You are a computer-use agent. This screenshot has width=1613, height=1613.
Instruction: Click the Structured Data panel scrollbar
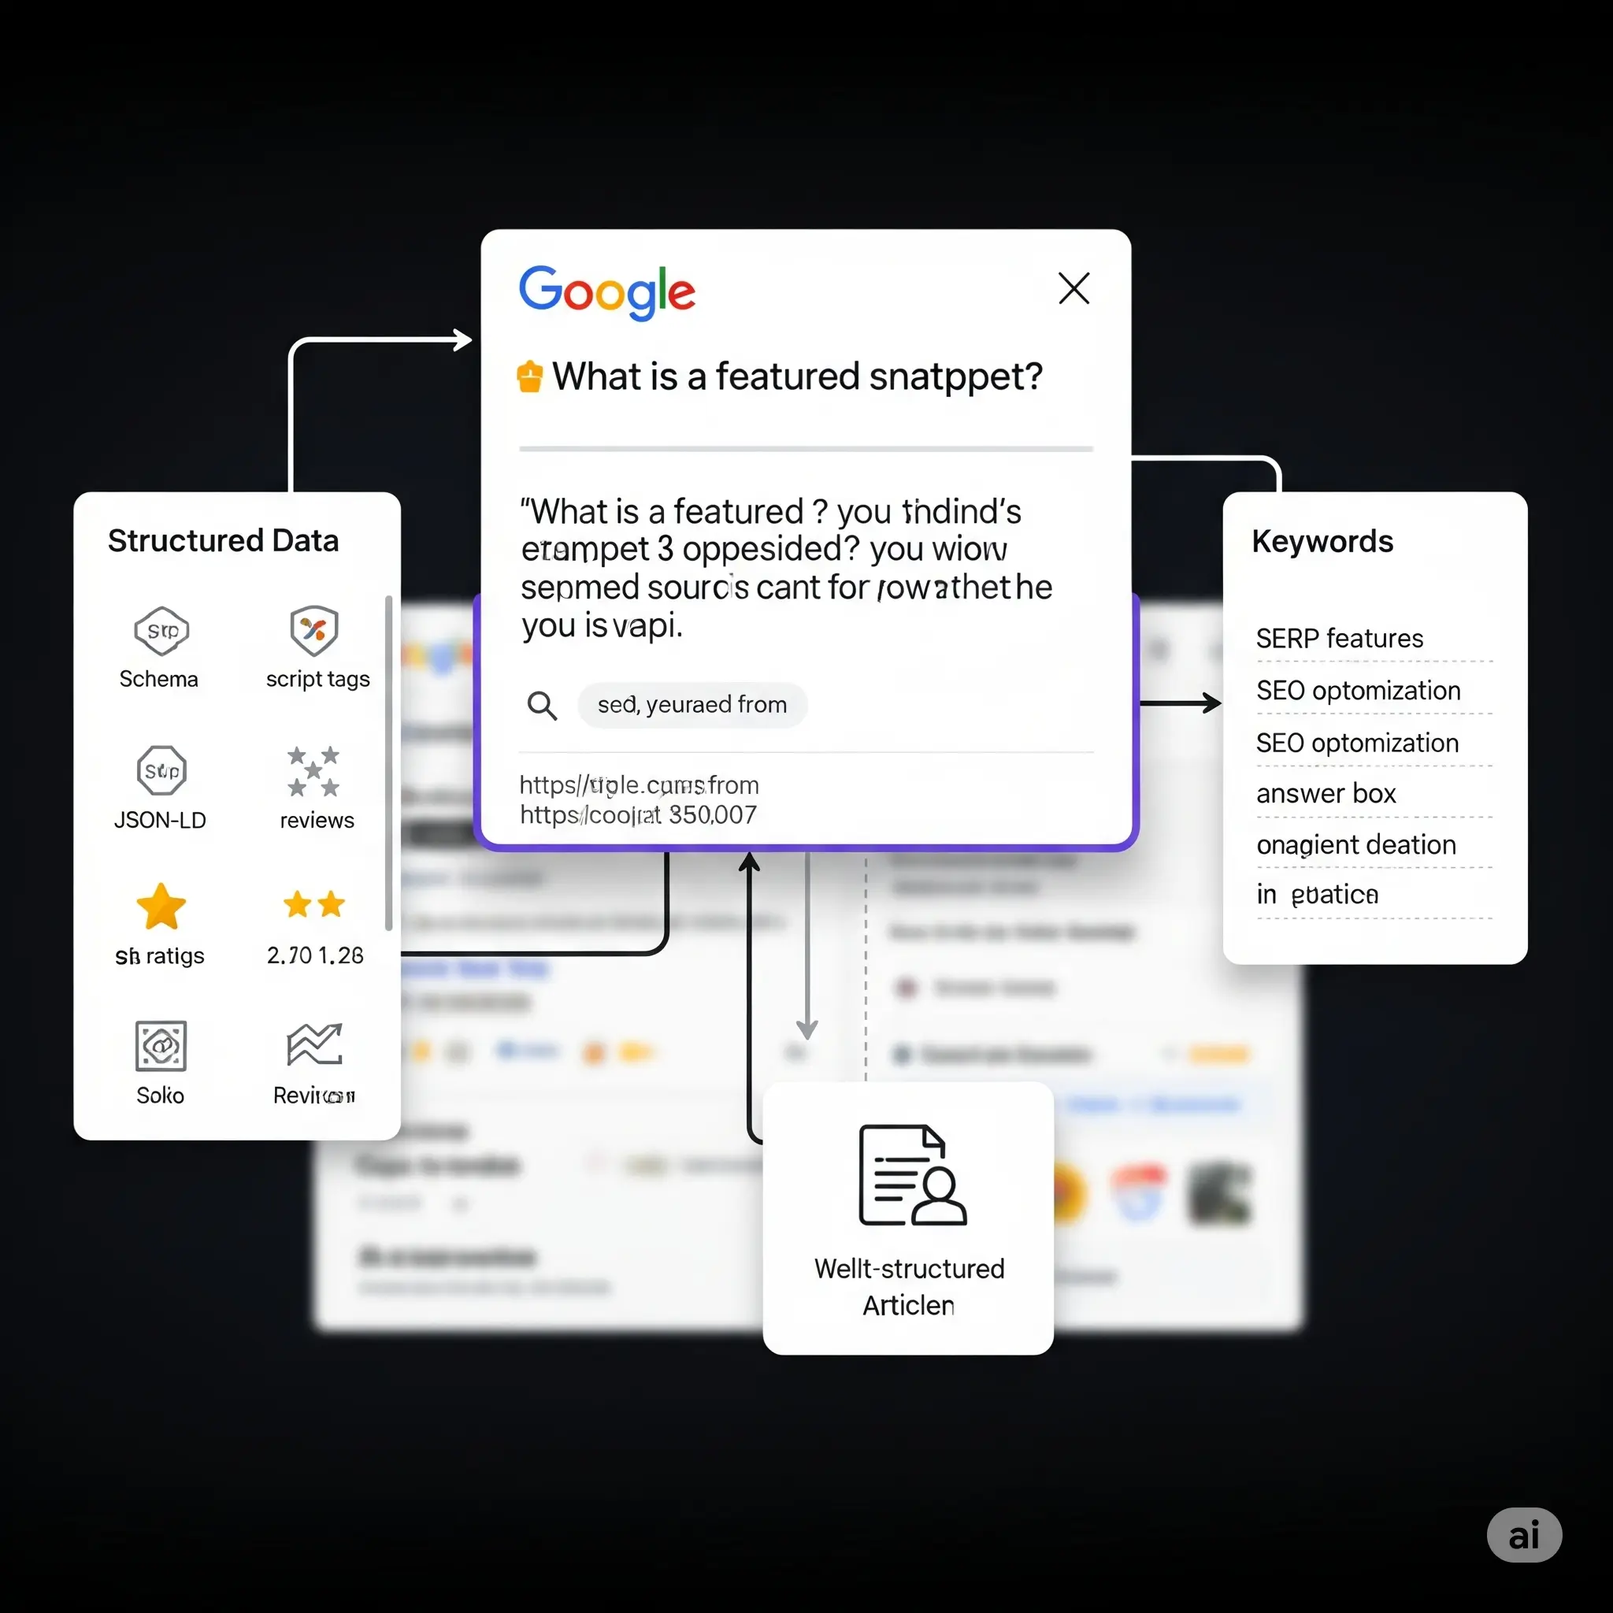click(388, 762)
